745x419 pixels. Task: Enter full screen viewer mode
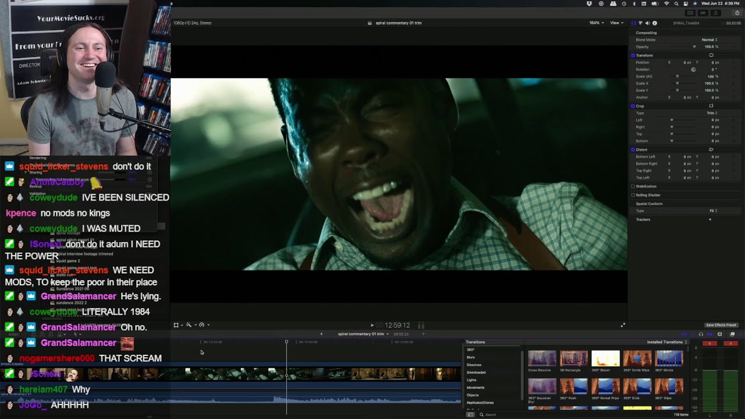tap(623, 325)
